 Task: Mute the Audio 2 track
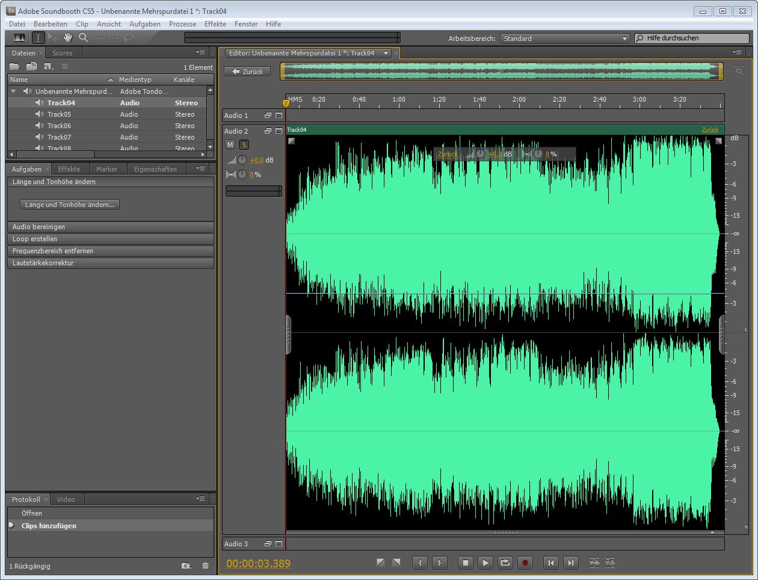click(230, 145)
